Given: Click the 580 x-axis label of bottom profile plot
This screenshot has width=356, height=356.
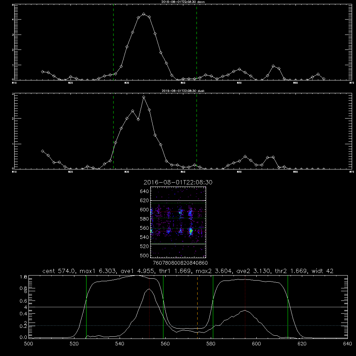Looking at the screenshot, I should coord(211,344).
